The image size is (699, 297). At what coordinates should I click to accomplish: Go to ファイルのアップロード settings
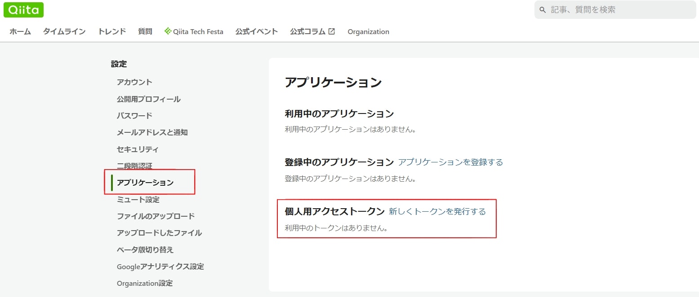point(156,216)
